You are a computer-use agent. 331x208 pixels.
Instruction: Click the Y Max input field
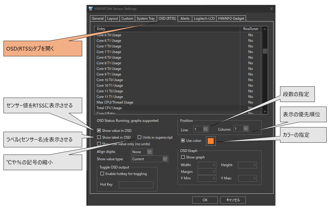click(247, 178)
